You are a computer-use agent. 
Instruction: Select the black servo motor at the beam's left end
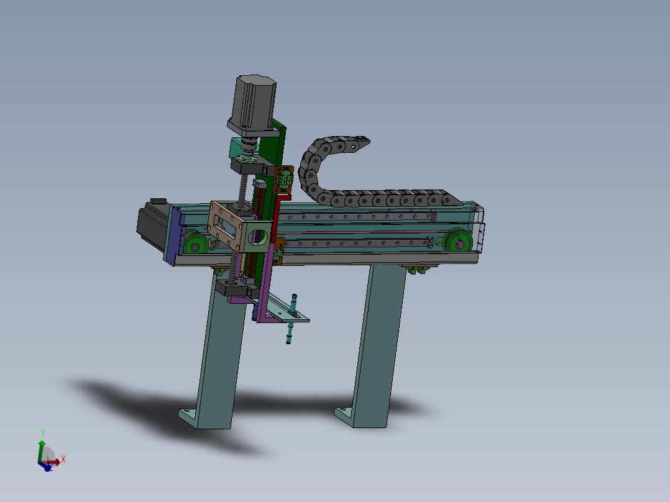[152, 225]
